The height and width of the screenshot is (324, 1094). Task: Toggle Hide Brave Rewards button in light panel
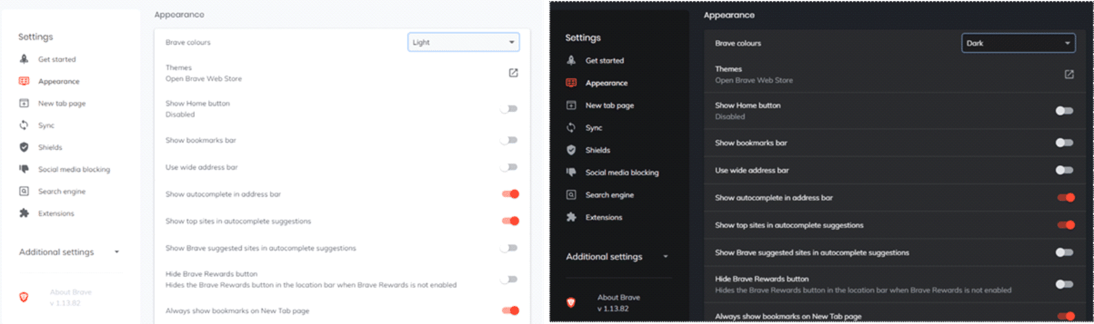(x=509, y=279)
